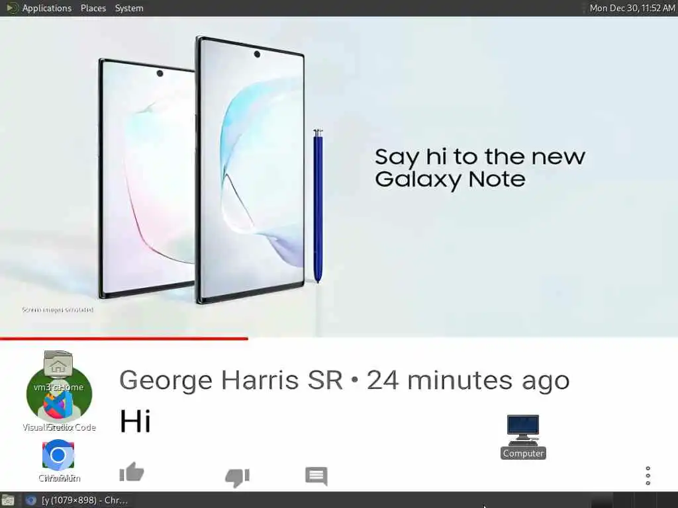
Task: Dislike the 'Hi' comment
Action: (x=238, y=478)
